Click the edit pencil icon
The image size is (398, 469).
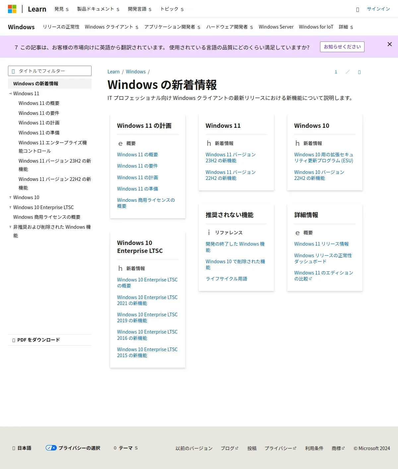pyautogui.click(x=348, y=72)
